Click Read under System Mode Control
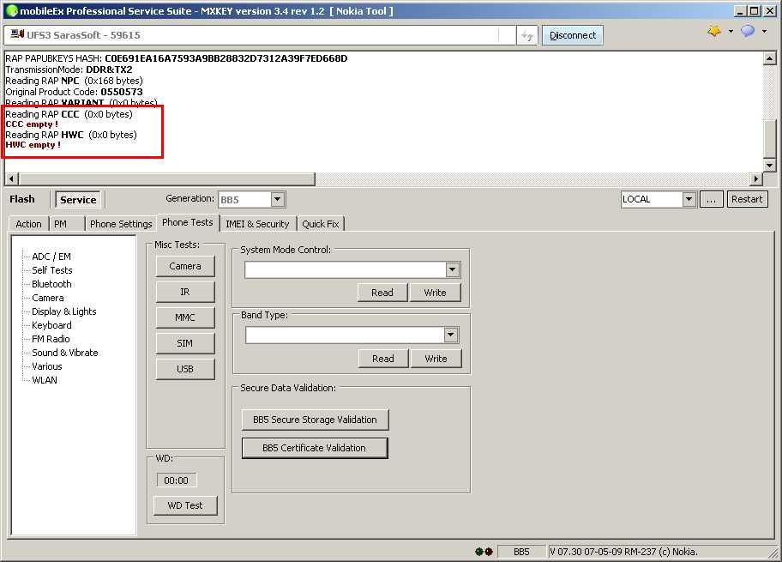The width and height of the screenshot is (782, 562). (x=382, y=293)
